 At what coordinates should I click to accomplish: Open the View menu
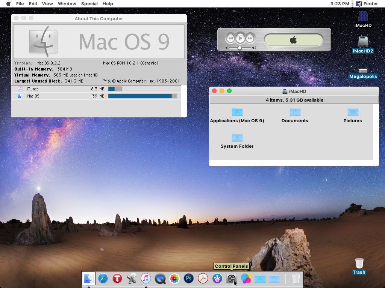[x=47, y=4]
